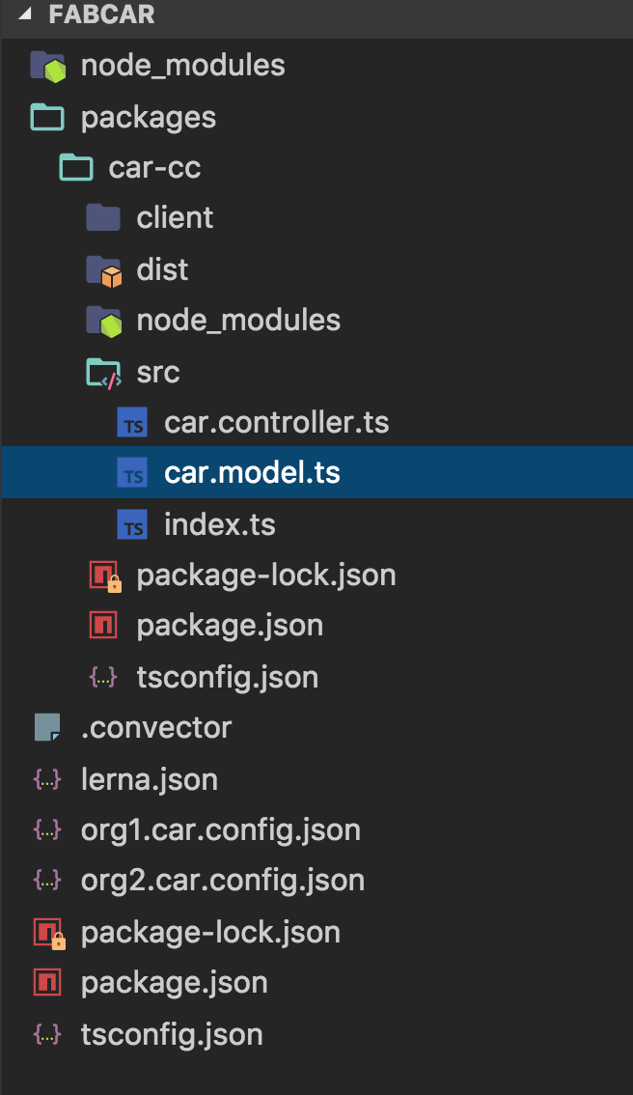Click the src folder icon
Viewport: 633px width, 1095px height.
(104, 373)
